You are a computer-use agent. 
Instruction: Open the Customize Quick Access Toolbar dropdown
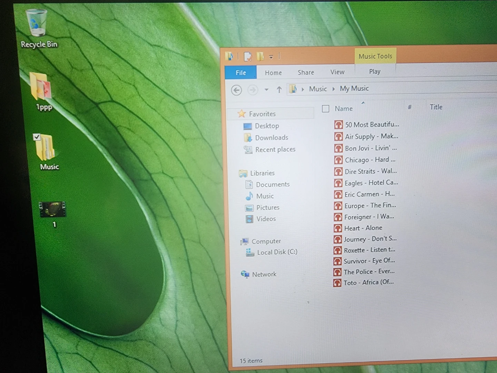[271, 57]
